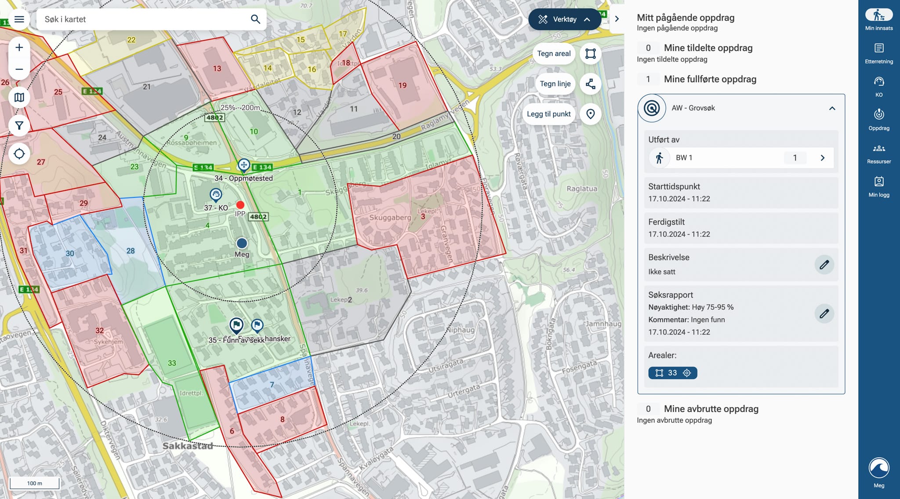This screenshot has height=499, width=900.
Task: Select the draw line tool icon
Action: (590, 84)
